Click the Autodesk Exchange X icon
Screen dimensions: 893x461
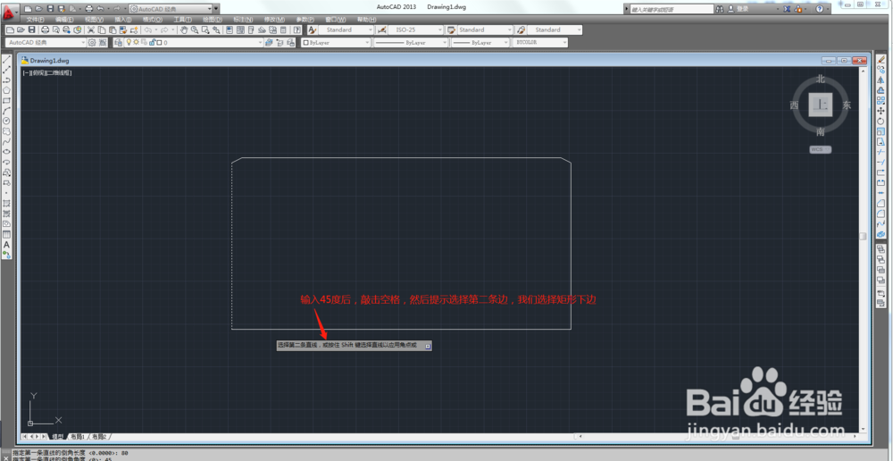click(787, 9)
